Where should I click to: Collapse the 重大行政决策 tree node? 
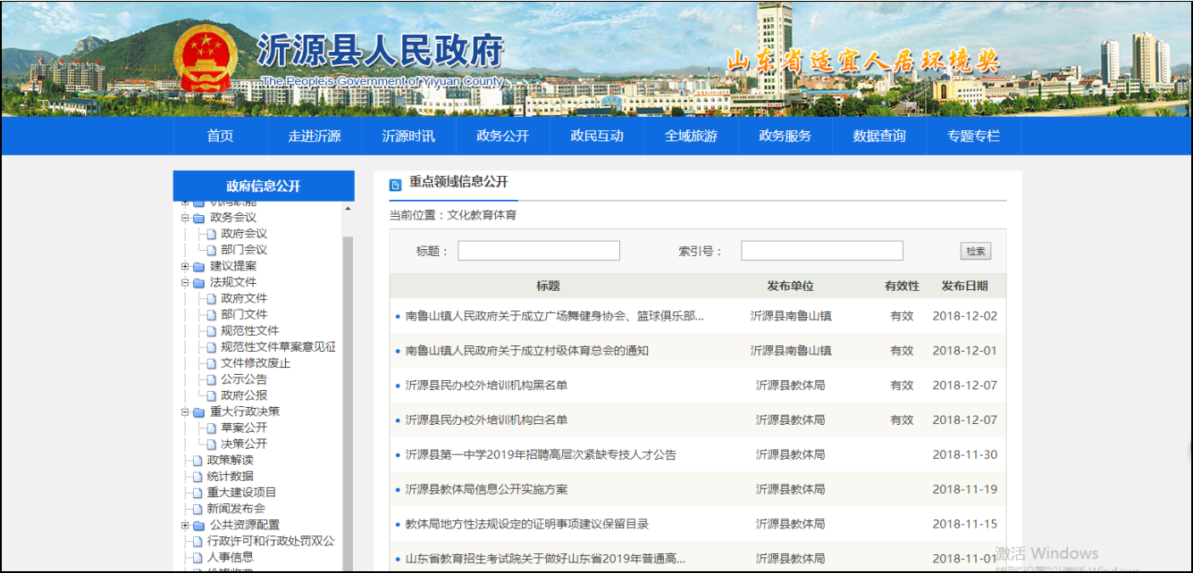pos(186,412)
